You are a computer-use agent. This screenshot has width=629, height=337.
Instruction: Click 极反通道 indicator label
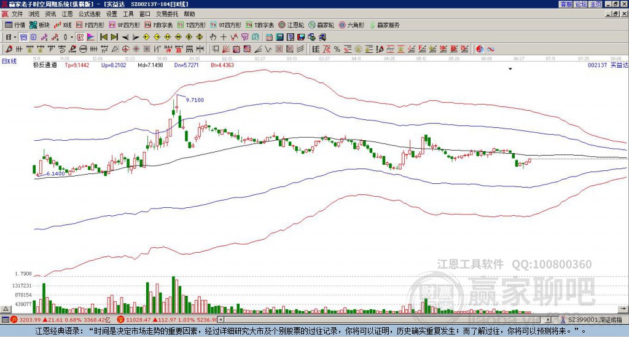[45, 65]
